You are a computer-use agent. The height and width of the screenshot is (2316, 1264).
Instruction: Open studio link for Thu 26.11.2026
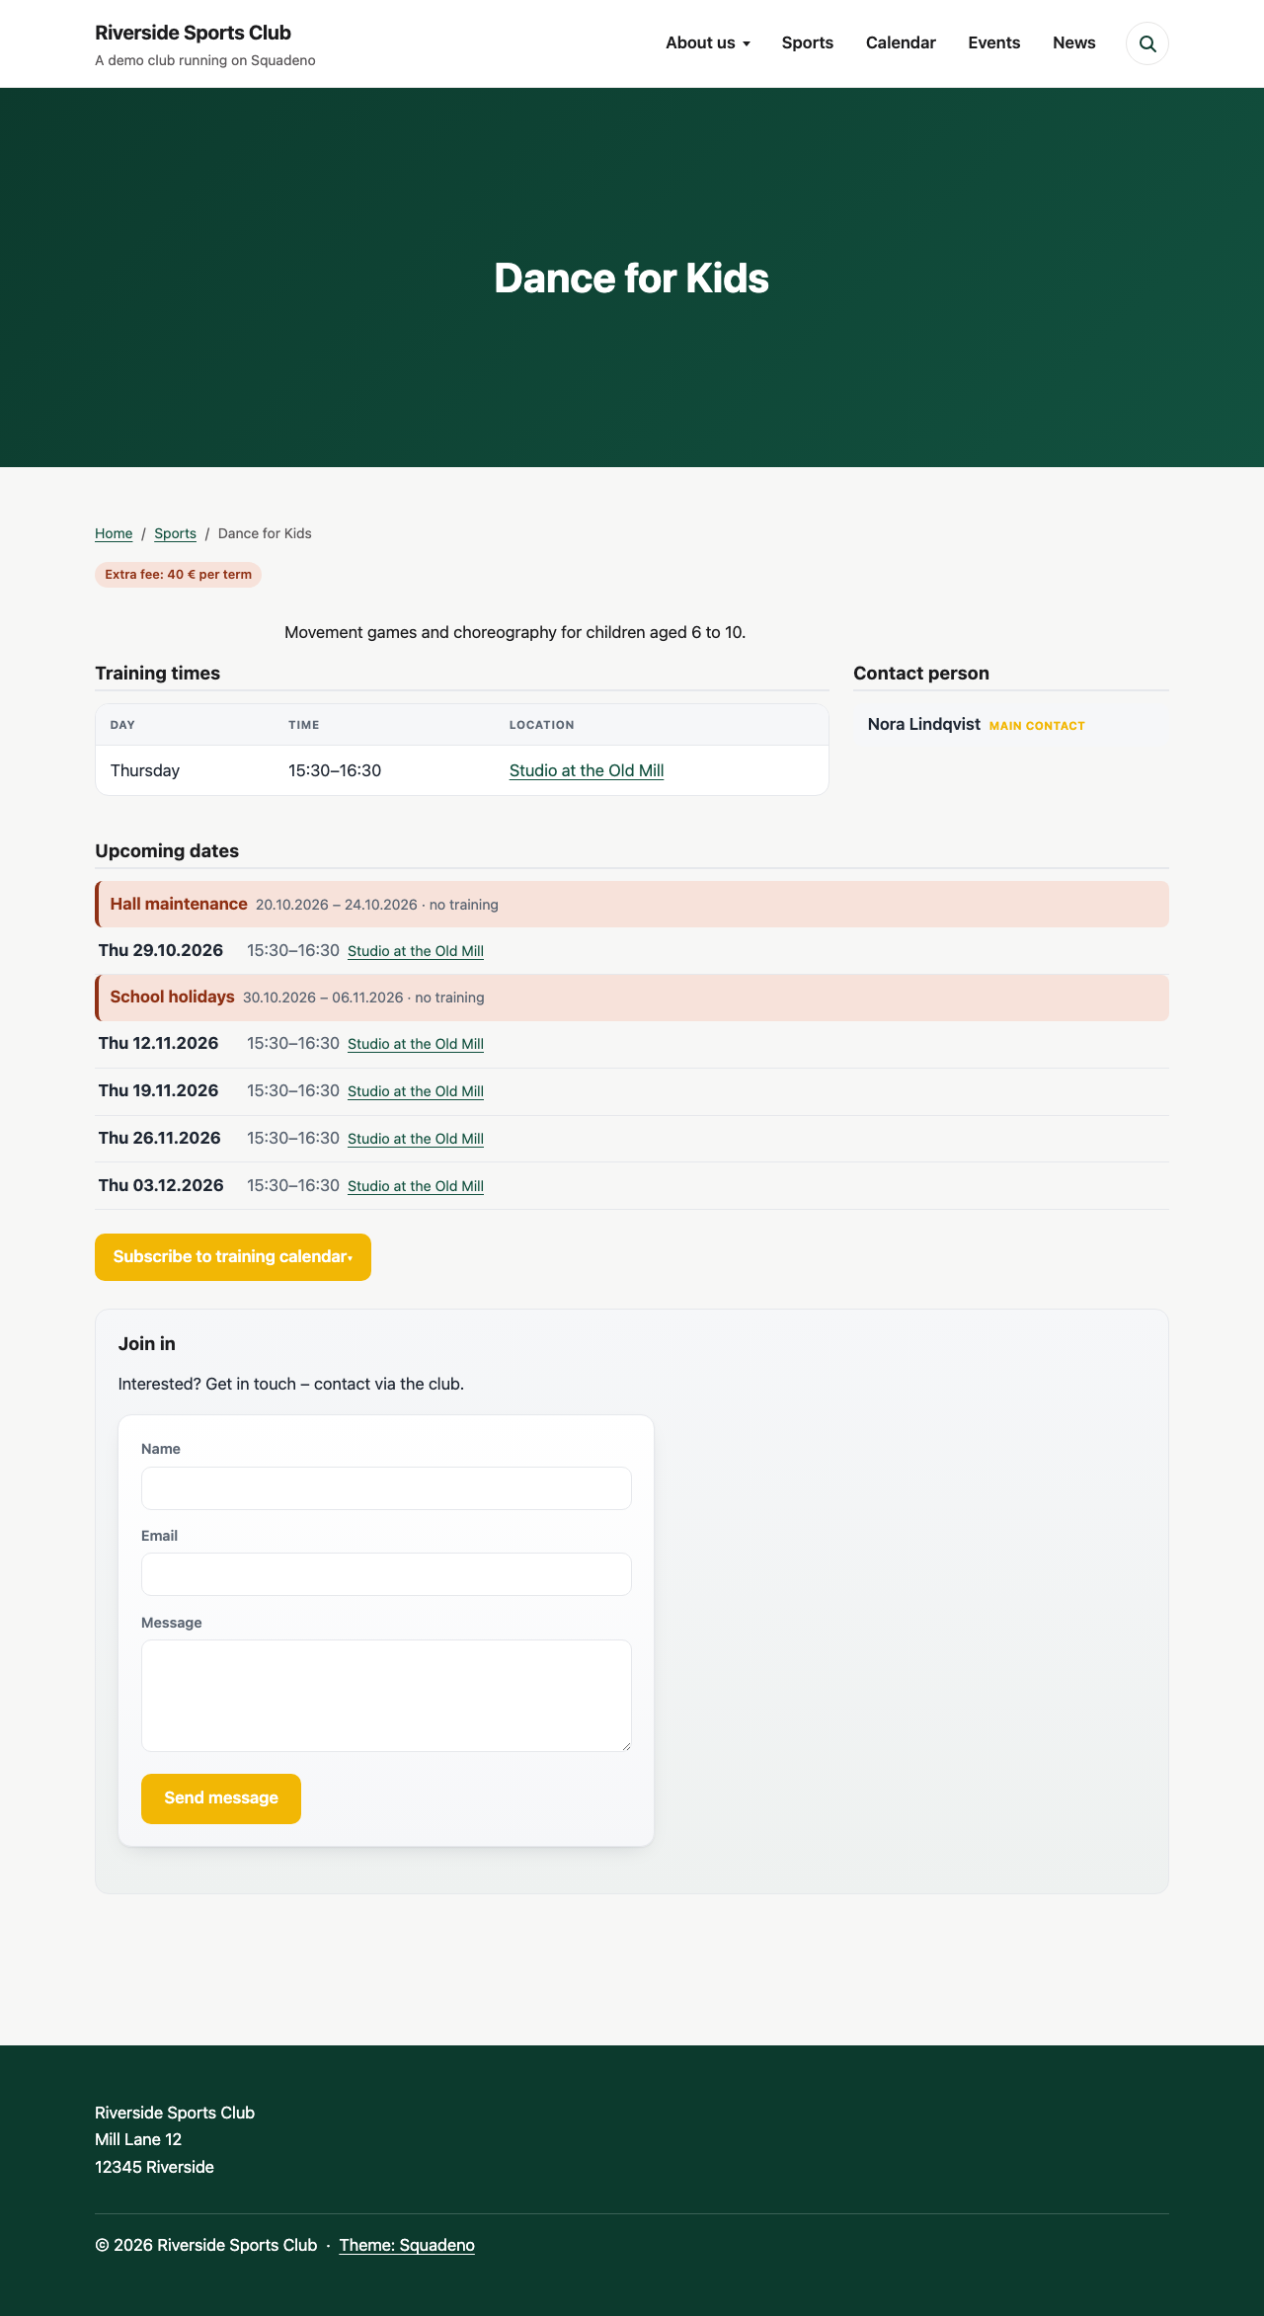pos(416,1139)
